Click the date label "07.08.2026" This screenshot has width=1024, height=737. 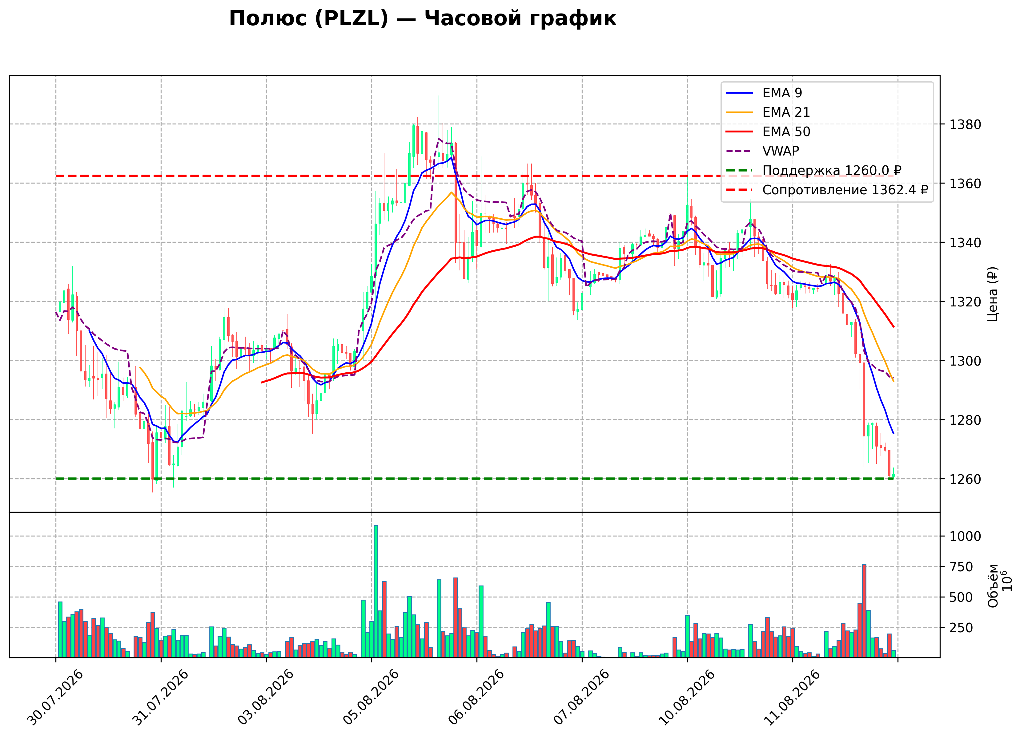[x=582, y=698]
